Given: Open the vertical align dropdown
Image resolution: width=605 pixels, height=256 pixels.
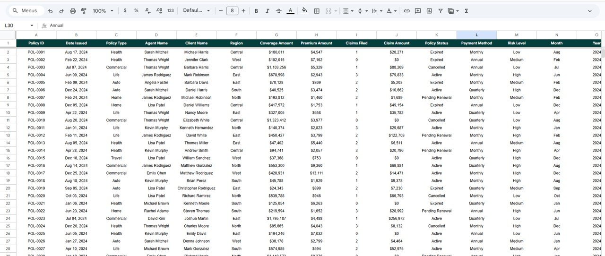Looking at the screenshot, I should pos(363,11).
